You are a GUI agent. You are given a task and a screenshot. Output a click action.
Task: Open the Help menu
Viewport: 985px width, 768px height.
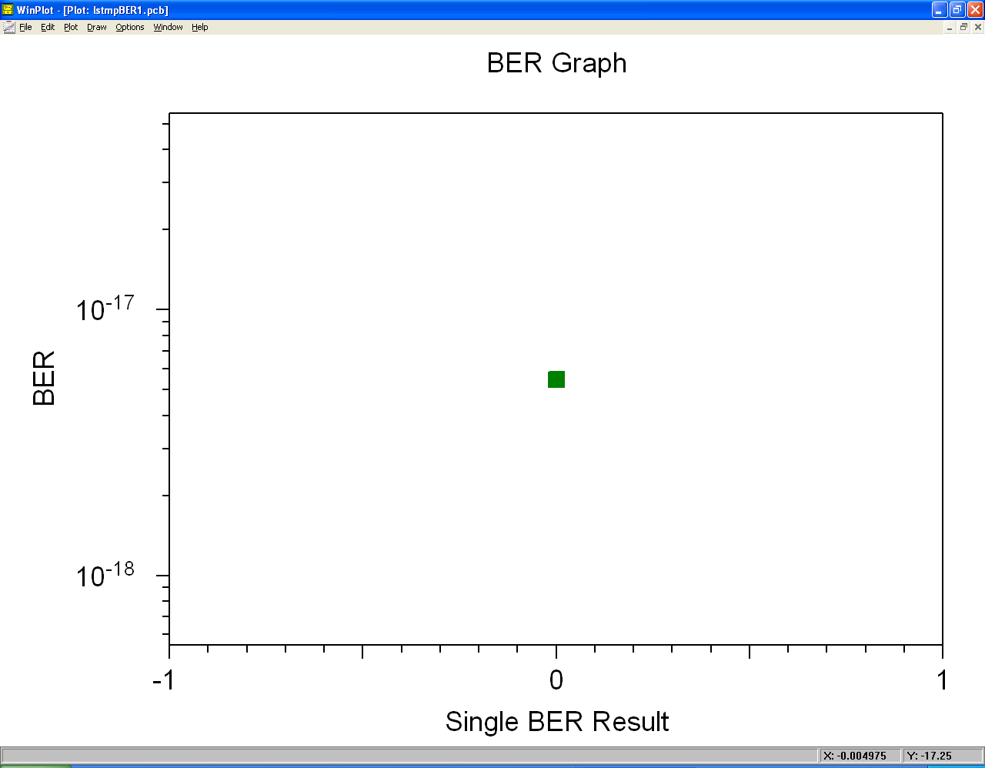tap(200, 27)
